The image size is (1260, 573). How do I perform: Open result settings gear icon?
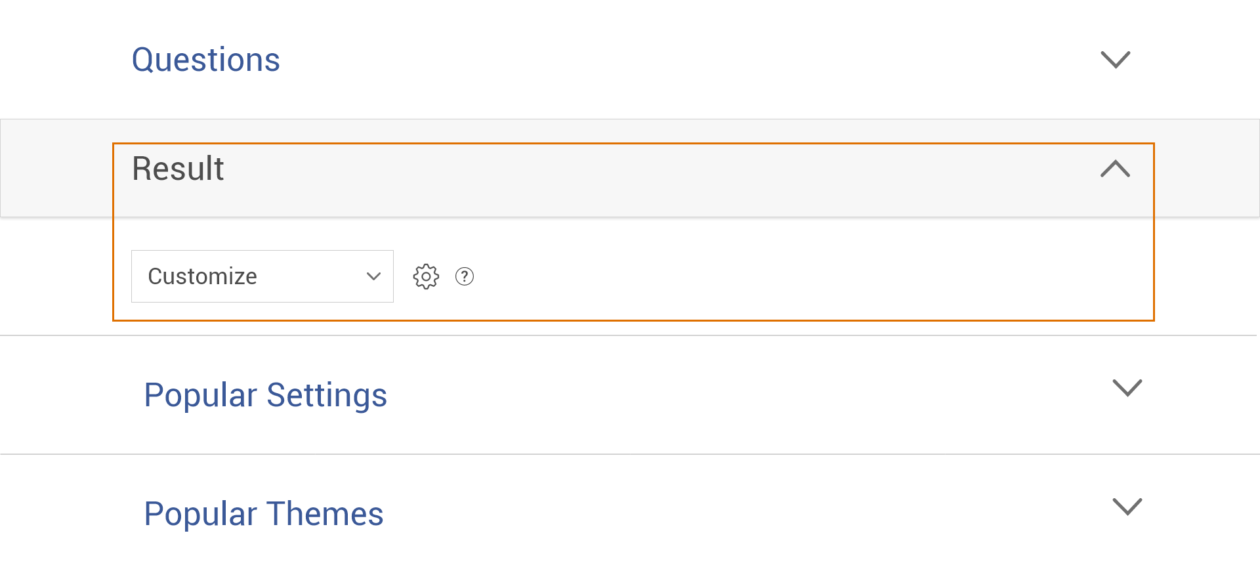coord(426,276)
